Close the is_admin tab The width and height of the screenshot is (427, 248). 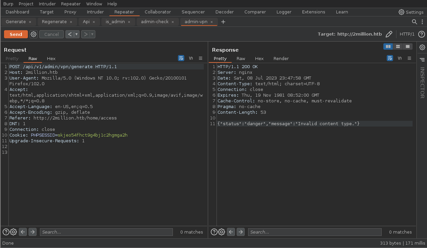pyautogui.click(x=129, y=22)
